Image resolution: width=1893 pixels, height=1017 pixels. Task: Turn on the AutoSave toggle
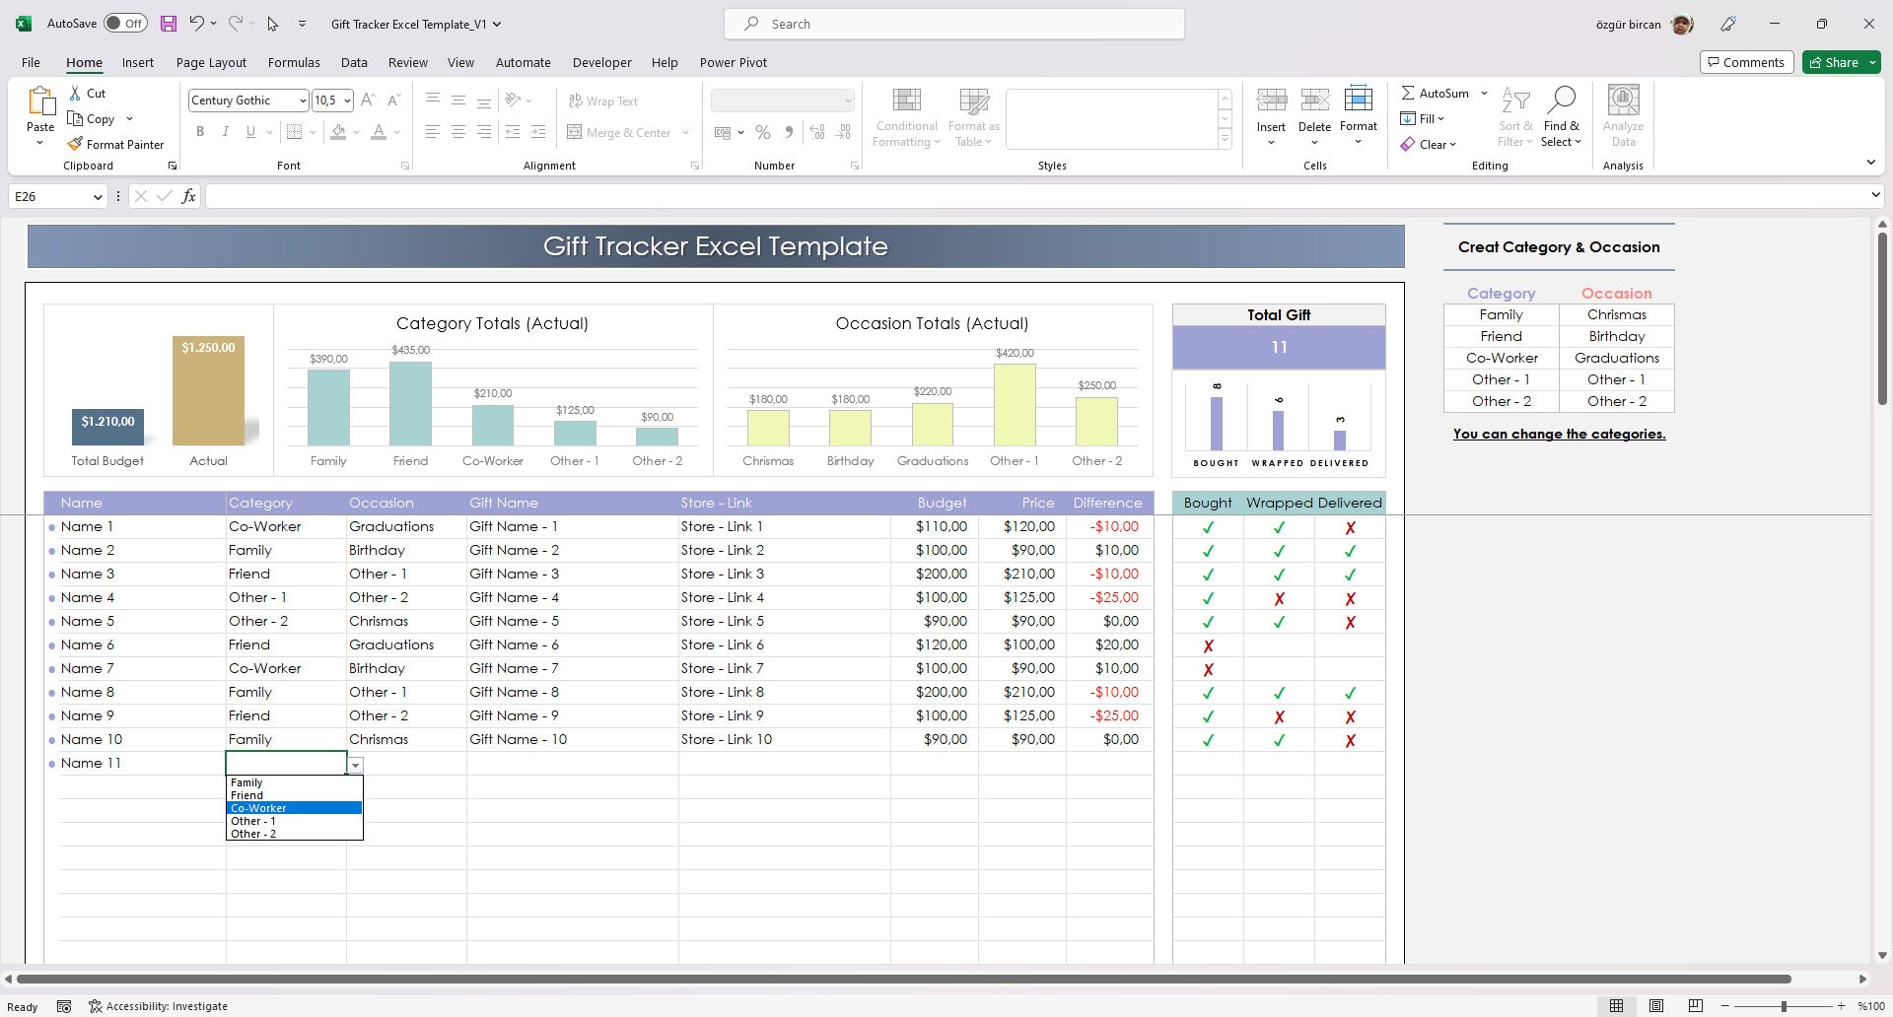point(126,22)
